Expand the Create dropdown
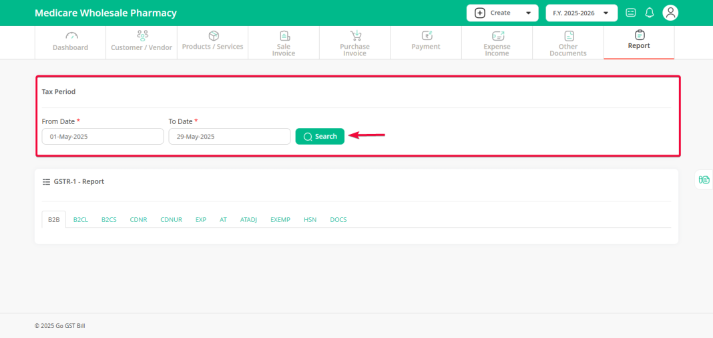 502,13
